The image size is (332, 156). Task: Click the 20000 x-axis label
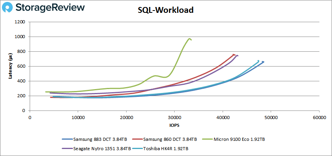click(126, 118)
